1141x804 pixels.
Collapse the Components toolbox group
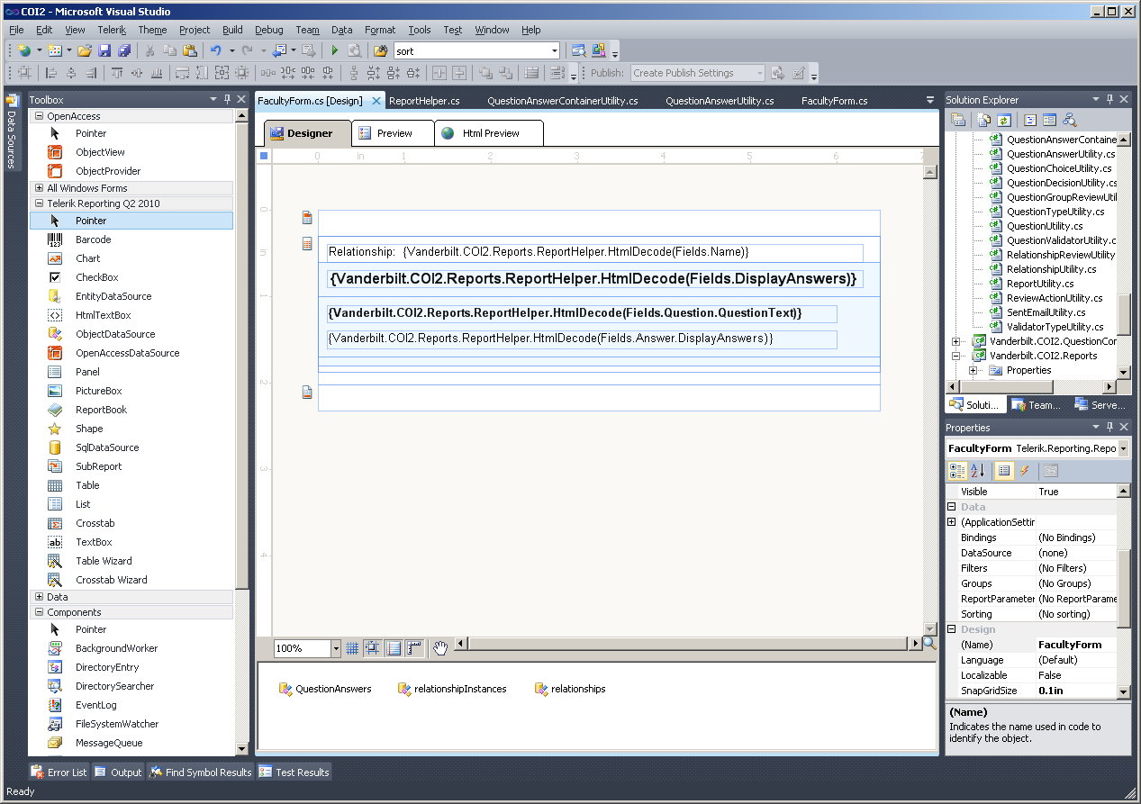(39, 612)
